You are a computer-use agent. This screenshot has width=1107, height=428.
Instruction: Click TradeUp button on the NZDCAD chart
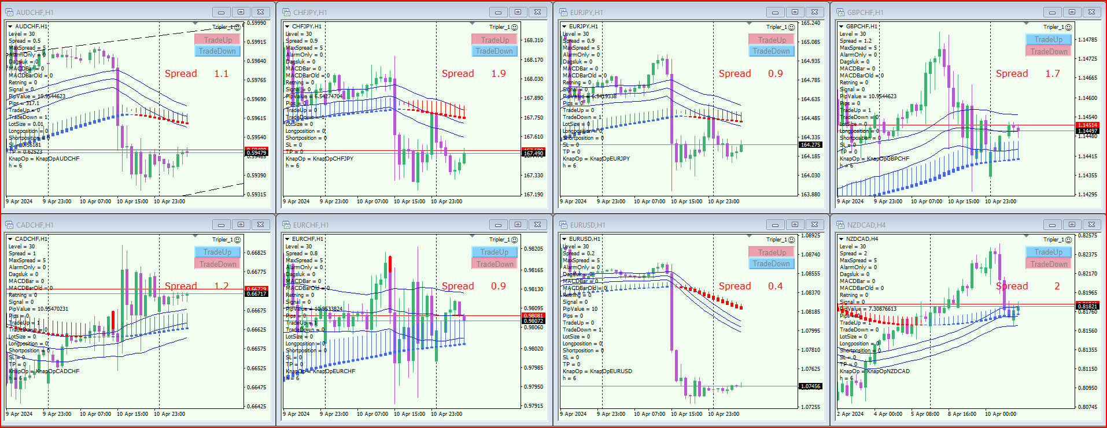pyautogui.click(x=1049, y=252)
